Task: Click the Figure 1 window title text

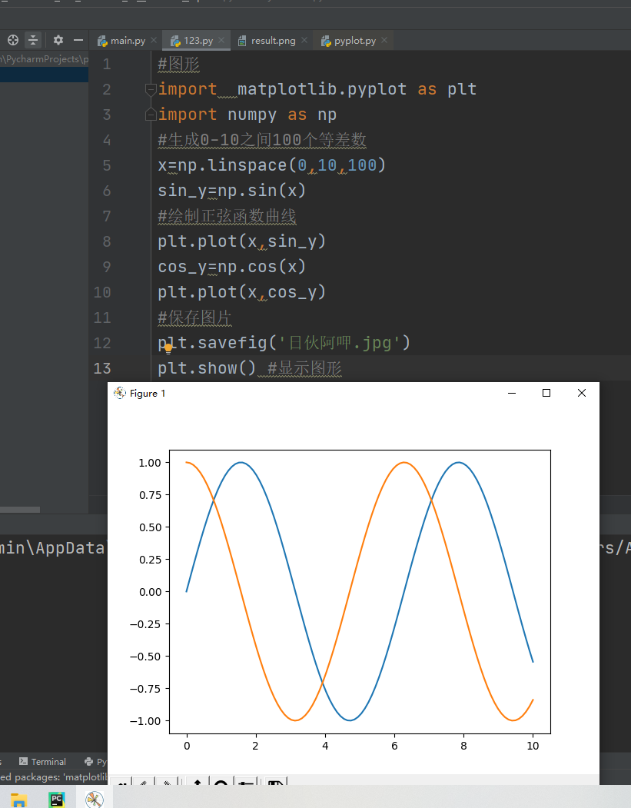Action: pos(148,394)
